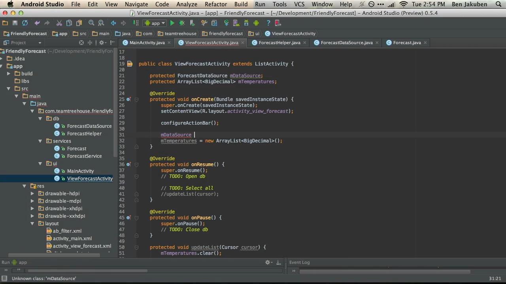Click the Replace search icon
The width and height of the screenshot is (506, 284).
coord(101,23)
